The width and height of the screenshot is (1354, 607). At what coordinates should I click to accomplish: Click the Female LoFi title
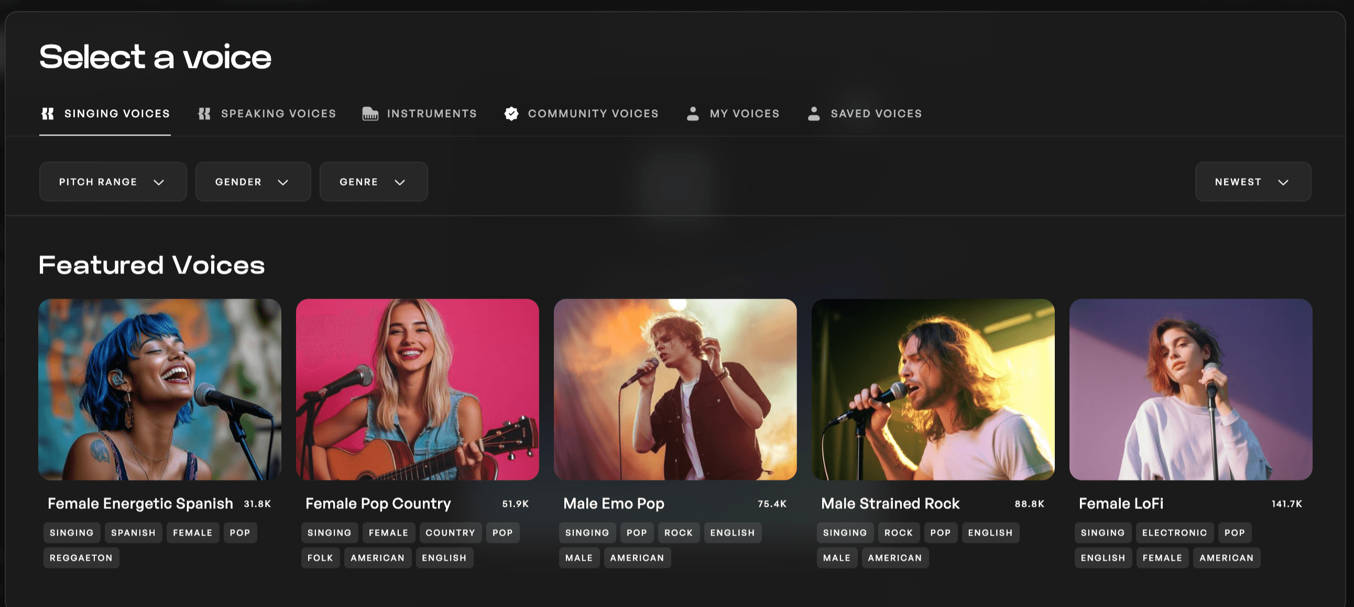(1121, 503)
